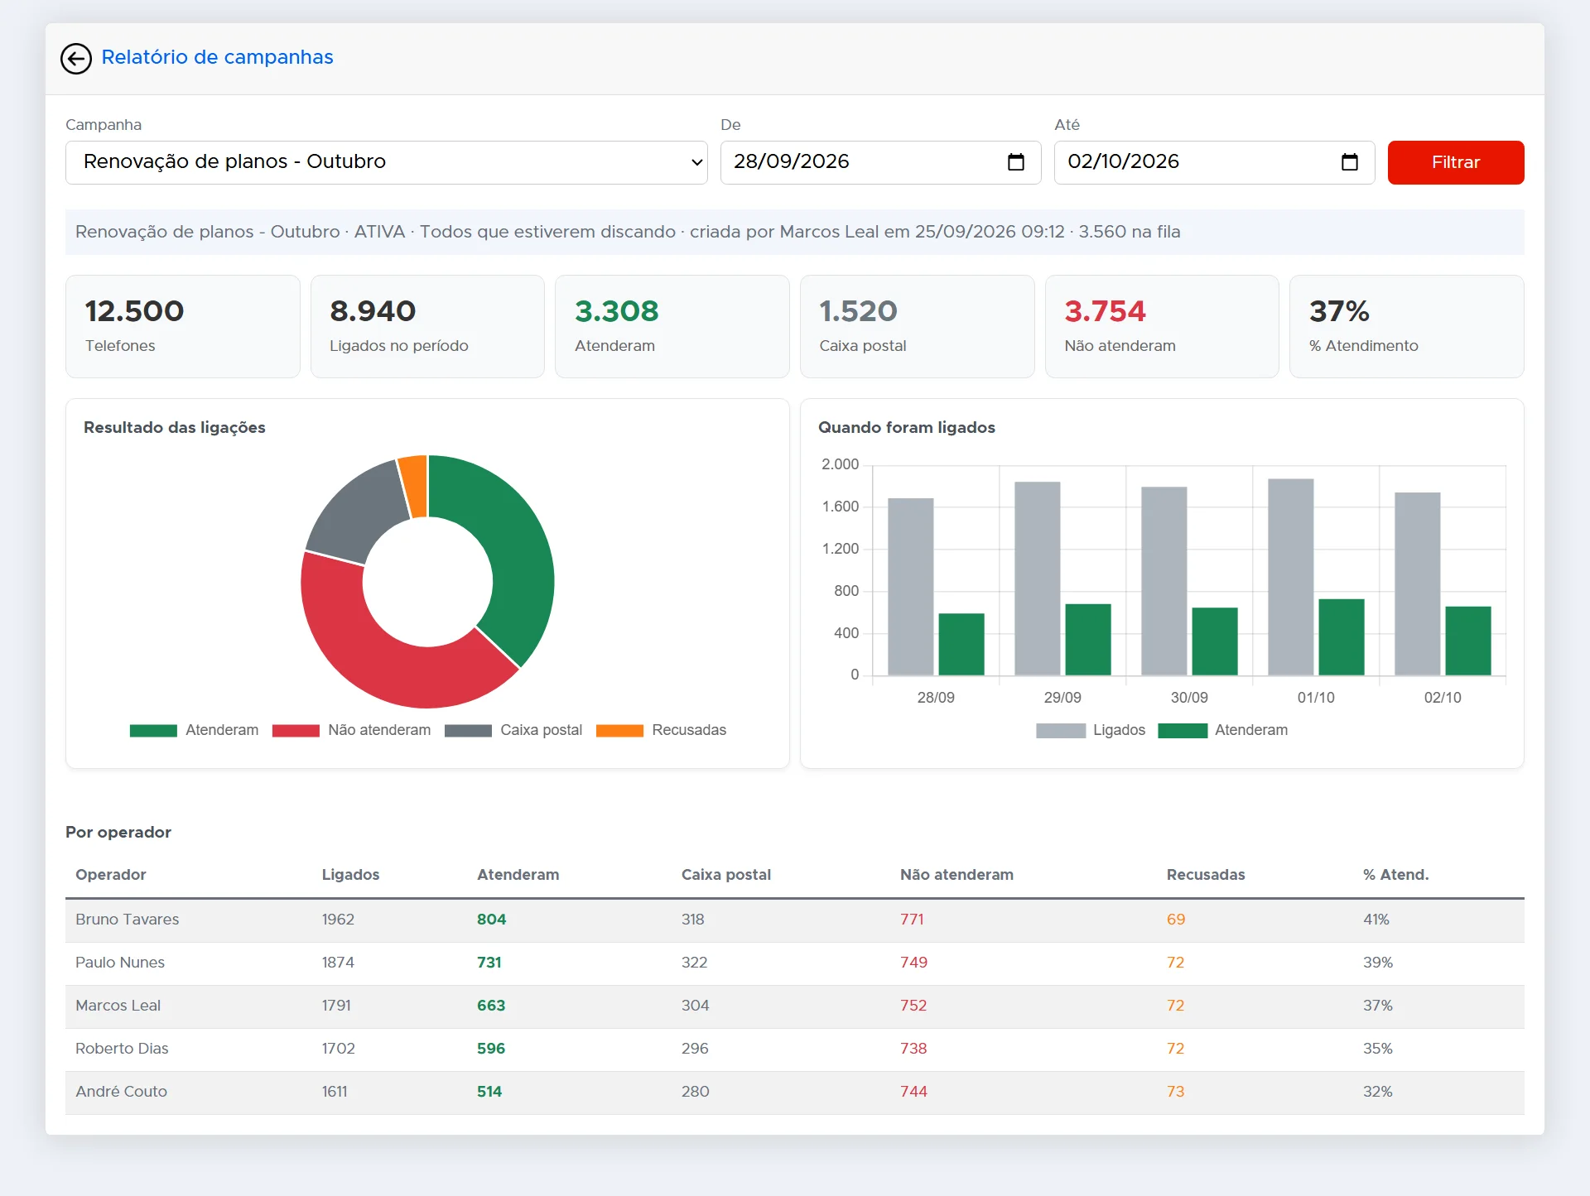This screenshot has height=1196, width=1590.
Task: Click the Filtrar button
Action: (x=1455, y=162)
